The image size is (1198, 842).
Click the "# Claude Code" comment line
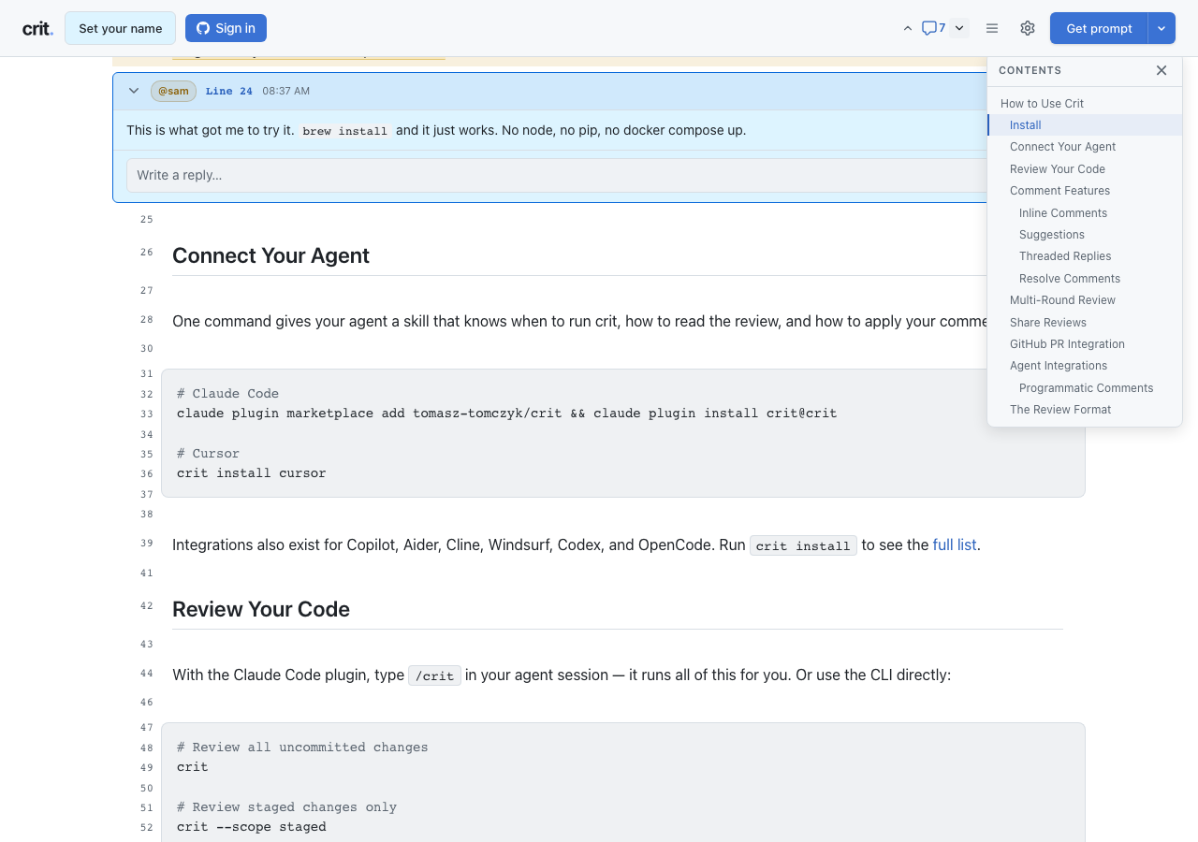click(227, 394)
